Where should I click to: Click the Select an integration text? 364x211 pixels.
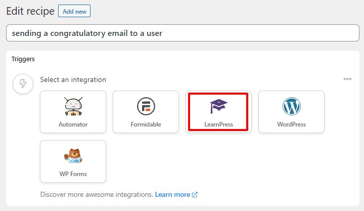click(73, 80)
